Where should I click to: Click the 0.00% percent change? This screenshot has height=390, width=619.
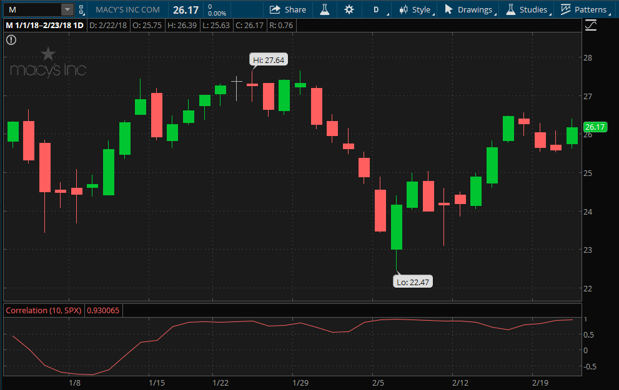217,13
